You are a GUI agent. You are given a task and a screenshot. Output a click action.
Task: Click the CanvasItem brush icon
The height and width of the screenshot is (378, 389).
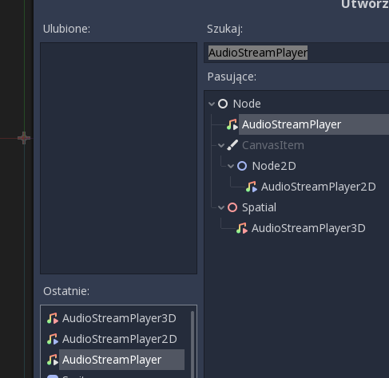pyautogui.click(x=232, y=145)
